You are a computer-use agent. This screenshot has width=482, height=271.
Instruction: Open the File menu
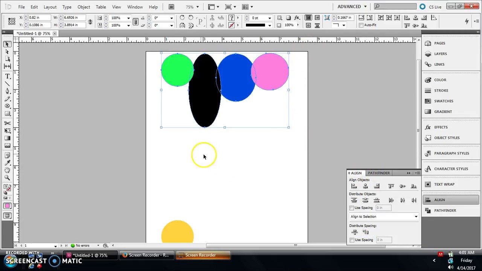[21, 7]
